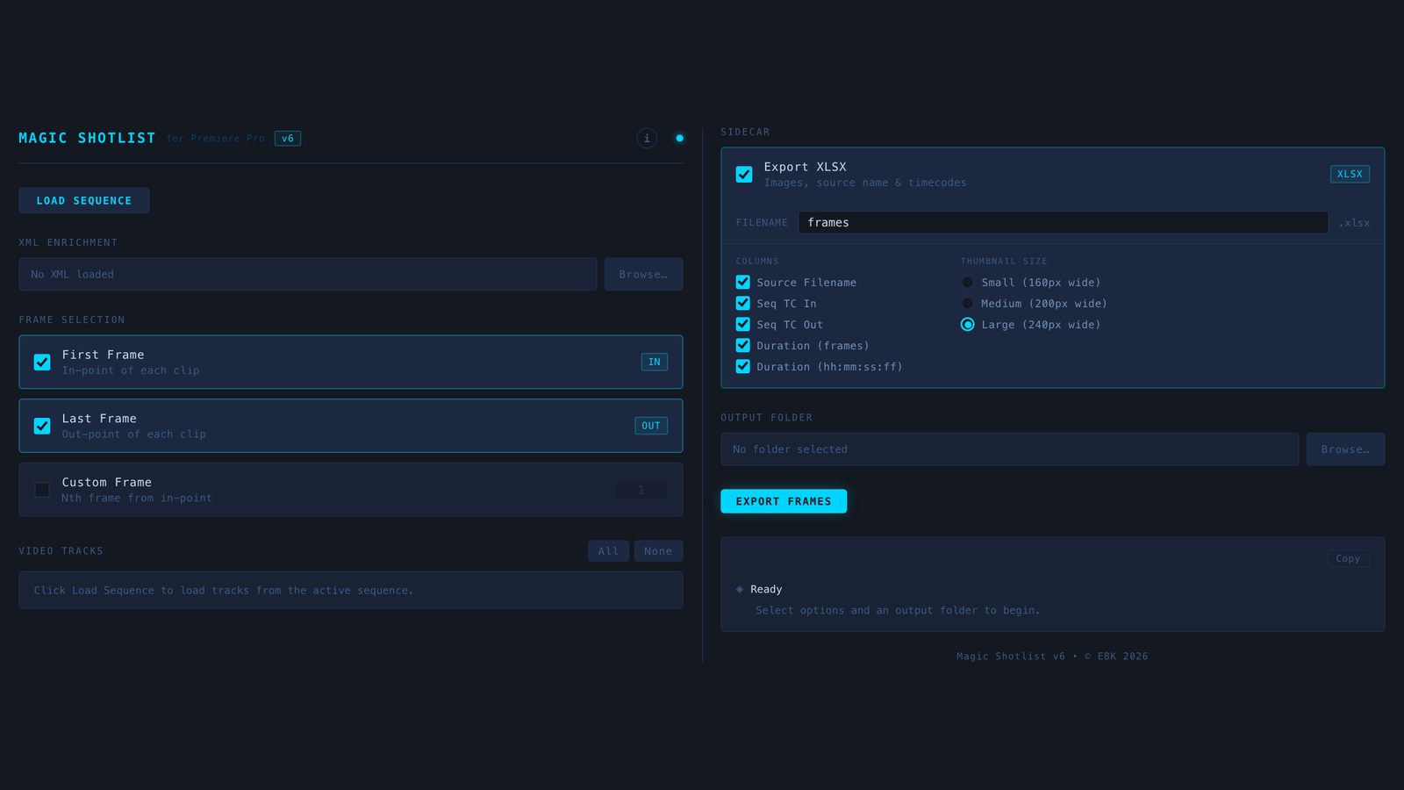
Task: Select None for video tracks
Action: [x=658, y=551]
